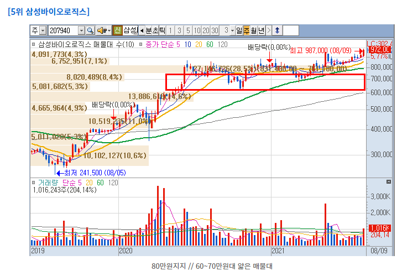This screenshot has width=402, height=276.
Task: Click the 1,016,243주(204.14%) volume reading
Action: click(x=65, y=190)
